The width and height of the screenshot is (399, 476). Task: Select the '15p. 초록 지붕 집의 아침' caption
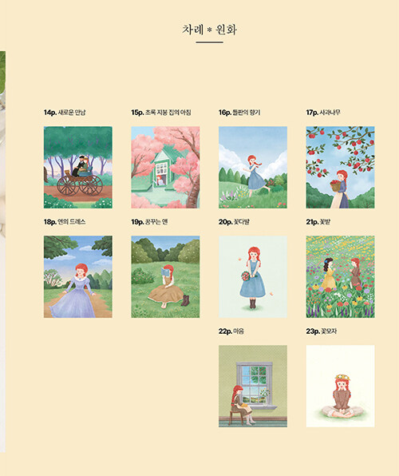161,113
